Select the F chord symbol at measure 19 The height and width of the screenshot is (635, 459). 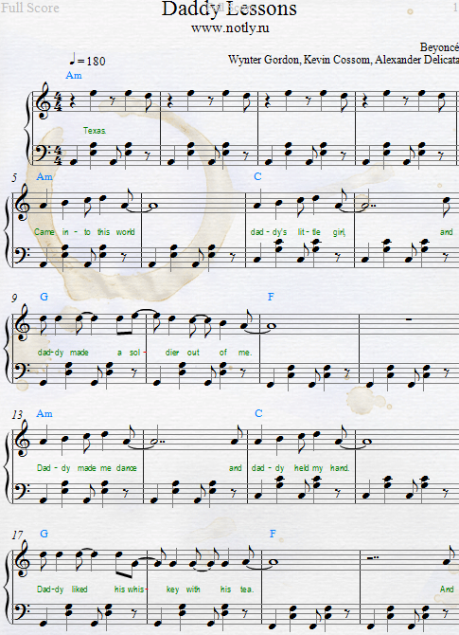pos(273,534)
